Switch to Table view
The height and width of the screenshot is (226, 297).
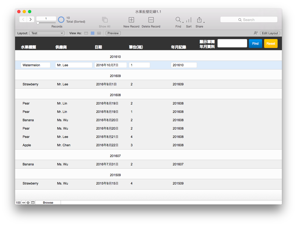click(x=99, y=33)
